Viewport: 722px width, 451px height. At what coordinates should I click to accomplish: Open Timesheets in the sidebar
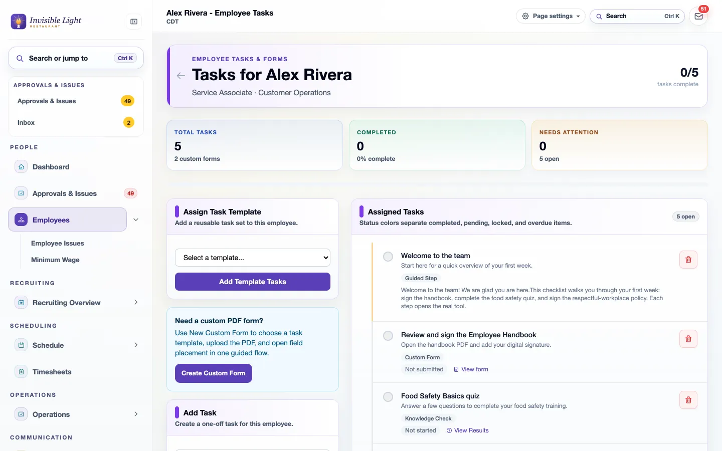(x=52, y=372)
